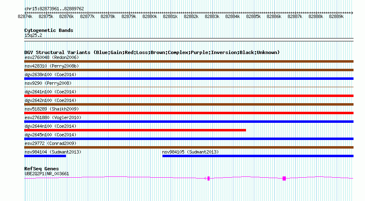Click the 82889k ruler tick label

336,16
